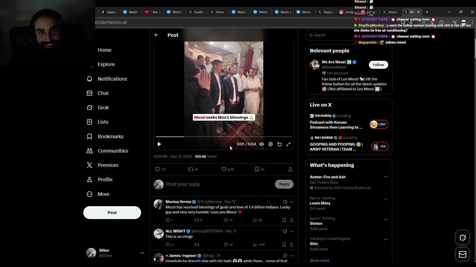Play the Messi video
The height and width of the screenshot is (267, 476).
click(x=159, y=144)
